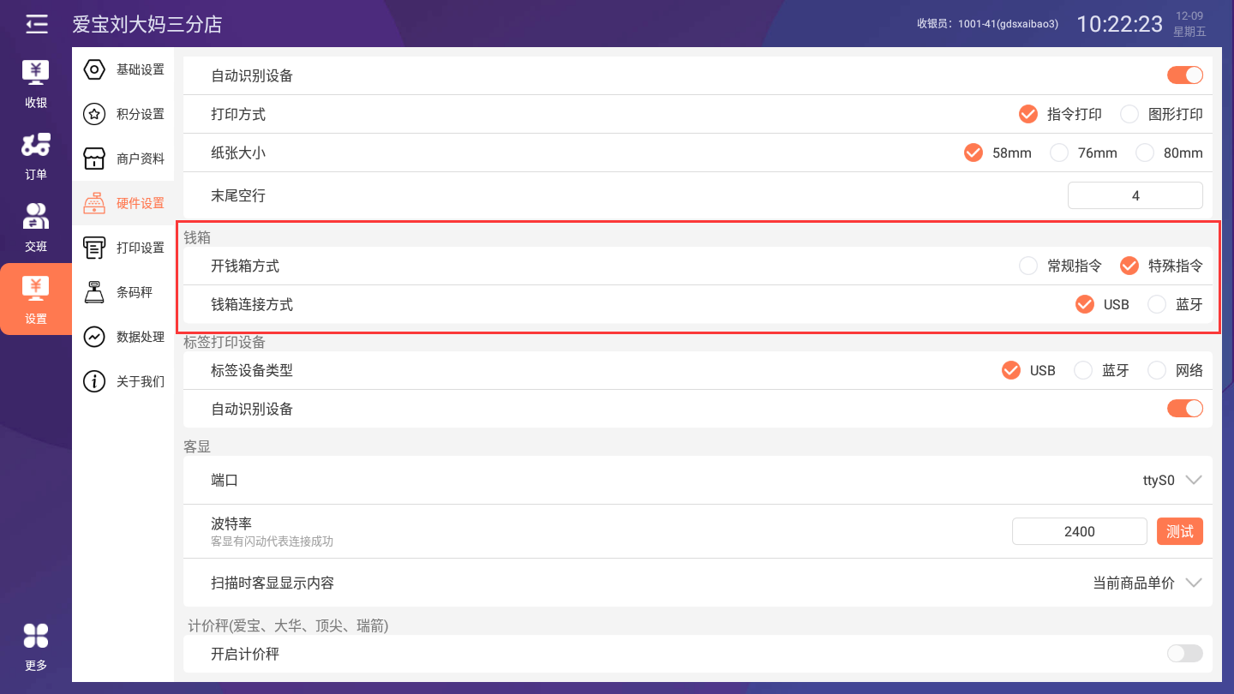The image size is (1234, 694).
Task: Toggle the top 自动识别设备 switch
Action: pyautogui.click(x=1185, y=75)
